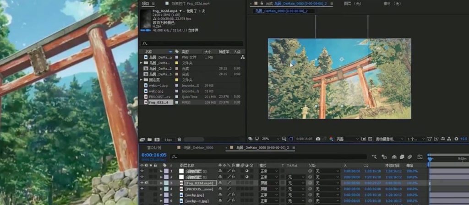
Task: Open the 项目 panel menu icon
Action: [153, 4]
